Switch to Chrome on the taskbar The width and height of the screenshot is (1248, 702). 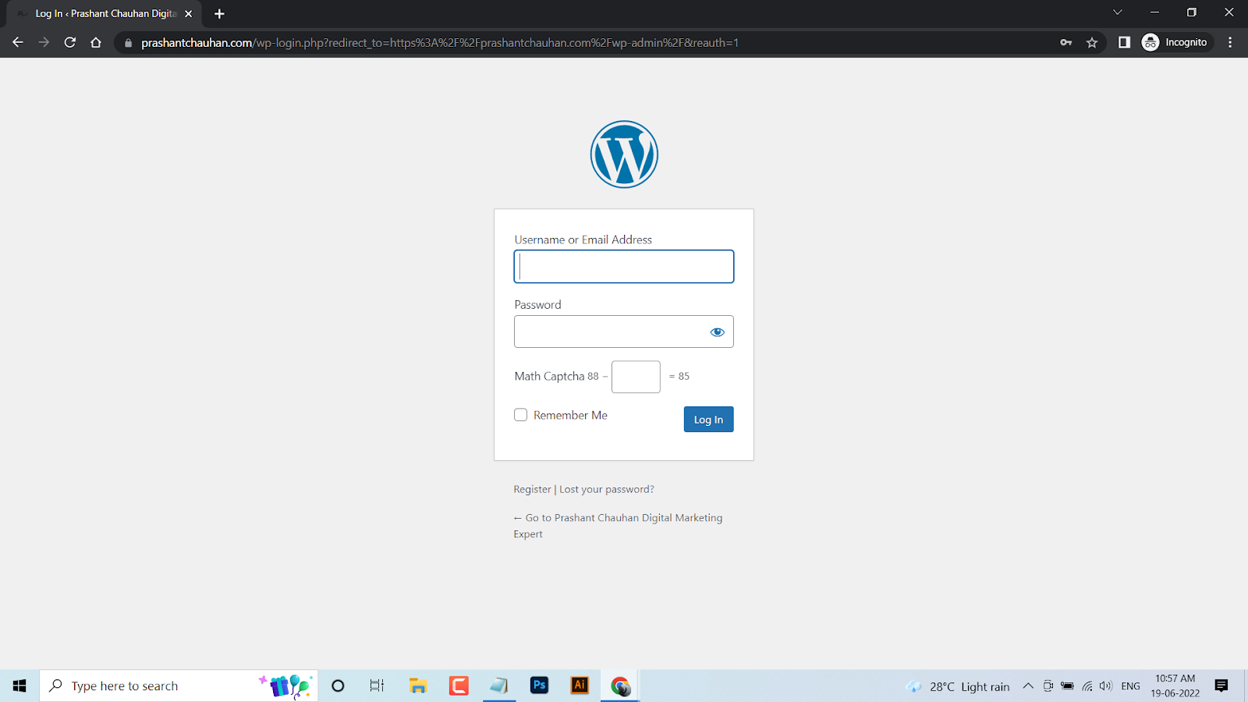click(620, 686)
